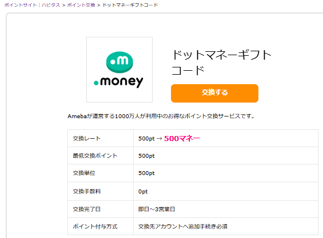Click the 交換手数料 row label

pos(87,191)
